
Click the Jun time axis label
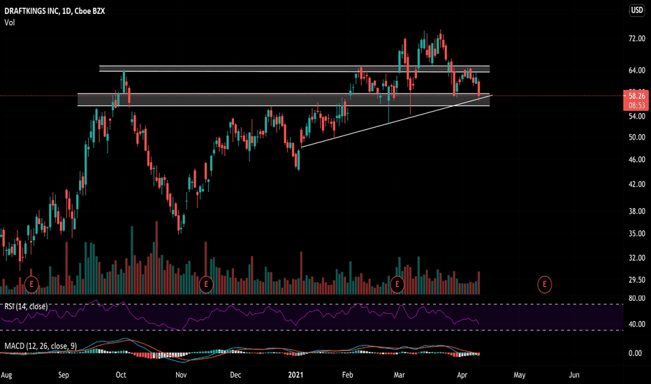click(574, 375)
